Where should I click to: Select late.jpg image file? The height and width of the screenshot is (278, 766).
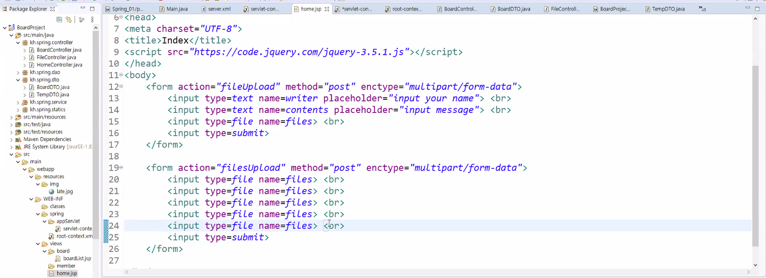[65, 192]
